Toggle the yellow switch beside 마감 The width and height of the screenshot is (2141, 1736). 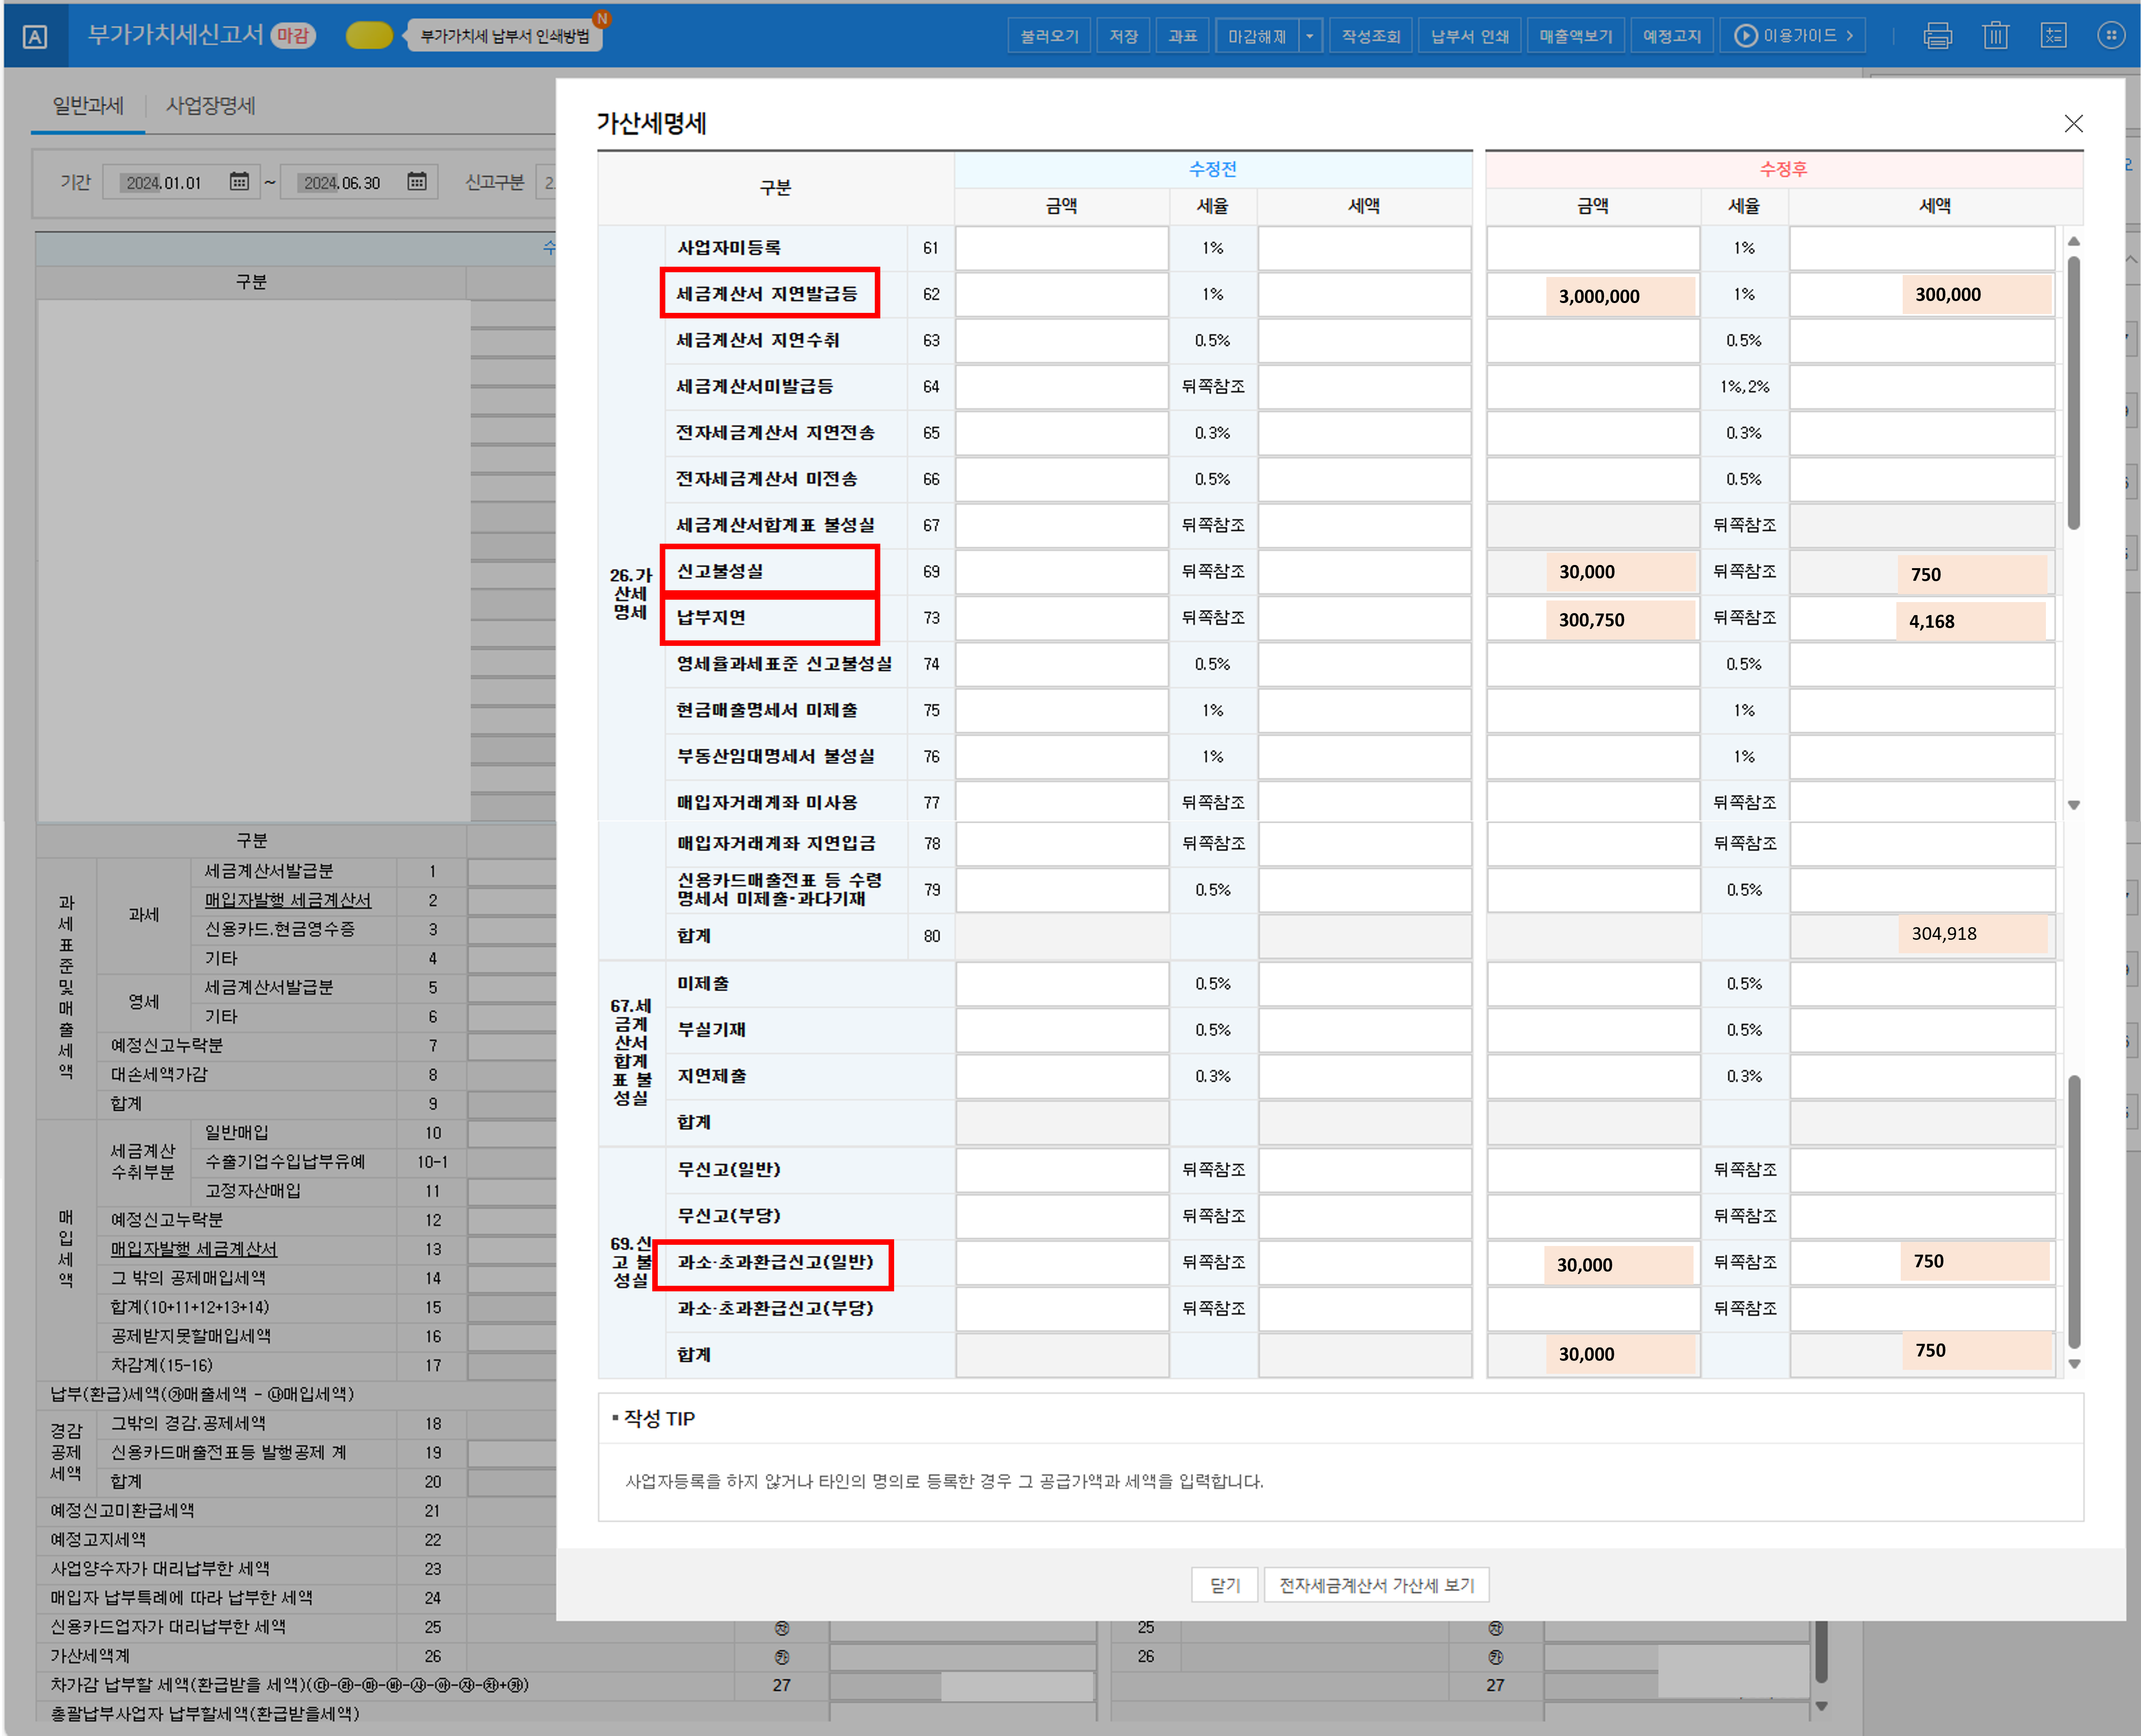369,36
